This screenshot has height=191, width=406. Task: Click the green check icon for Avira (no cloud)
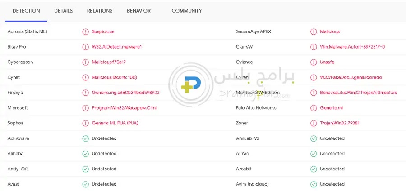[x=314, y=184]
